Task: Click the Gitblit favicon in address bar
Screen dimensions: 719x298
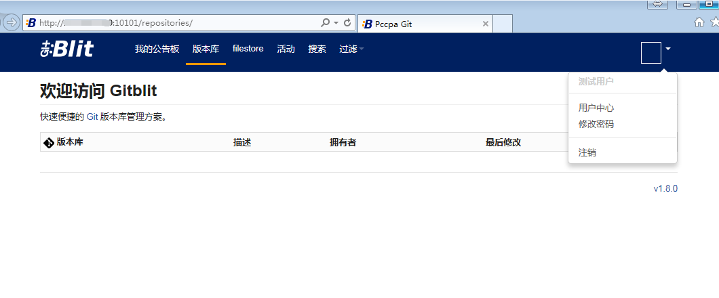Action: 31,22
